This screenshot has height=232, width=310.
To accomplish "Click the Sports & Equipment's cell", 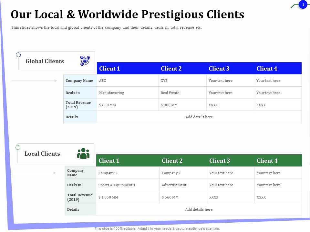I will click(128, 185).
